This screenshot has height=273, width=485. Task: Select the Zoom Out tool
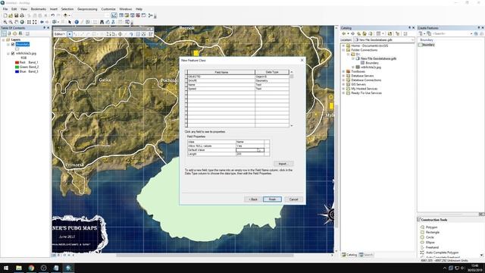11,22
